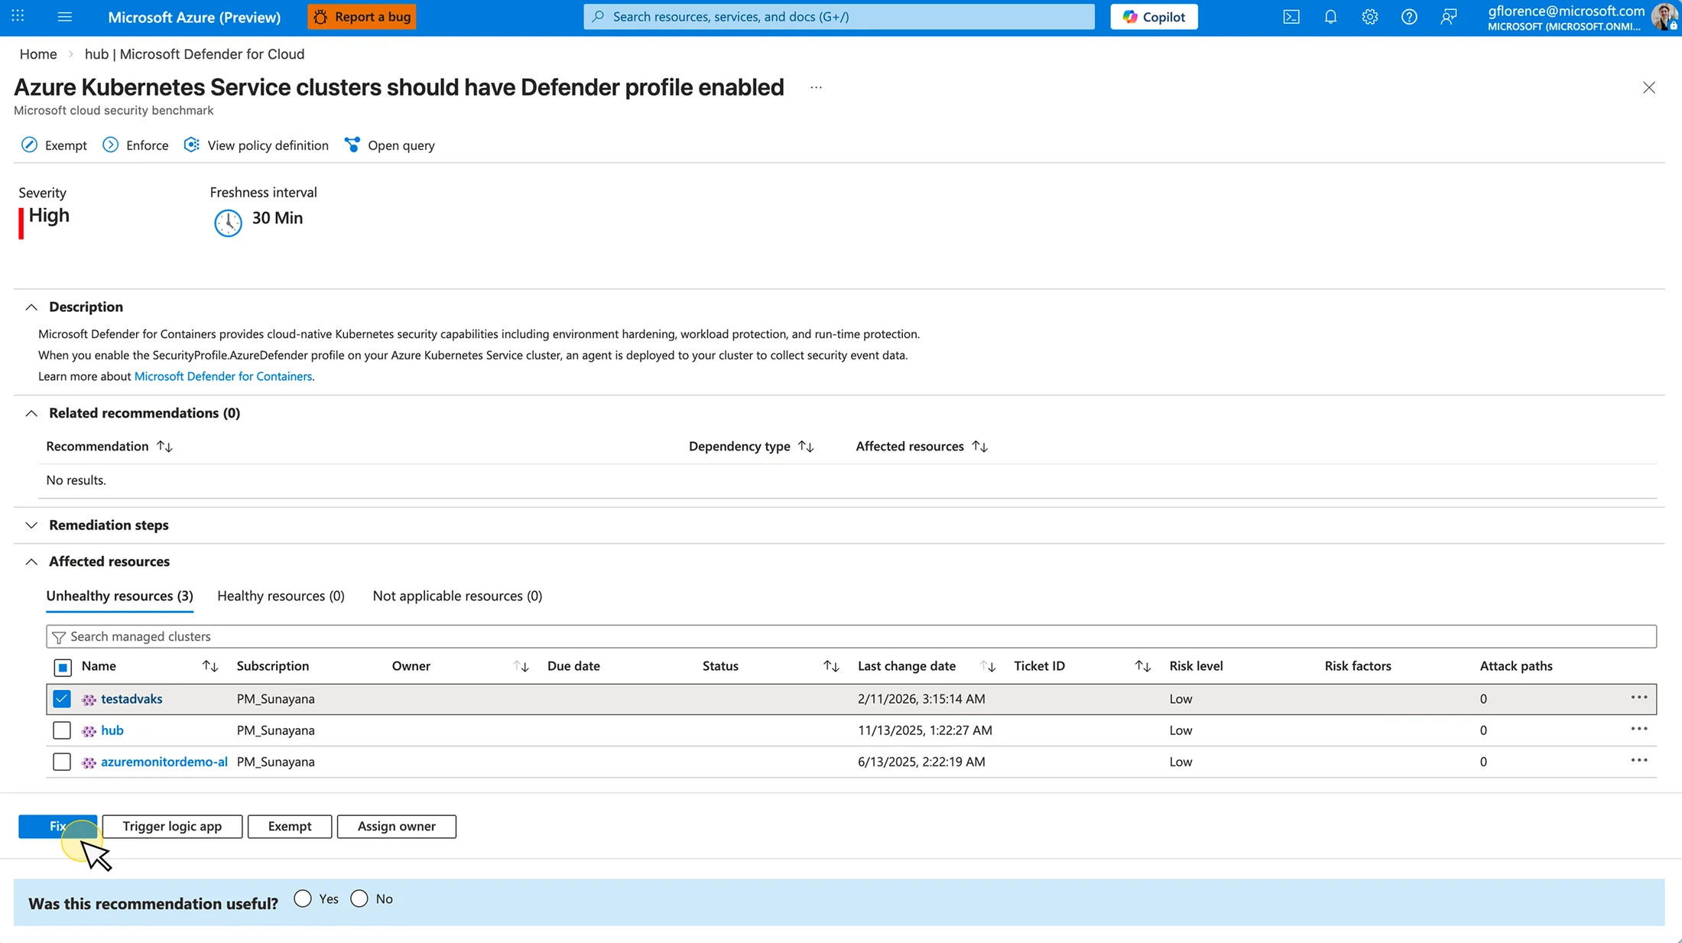Select Yes for recommendation usefulness
The image size is (1682, 943).
click(303, 899)
